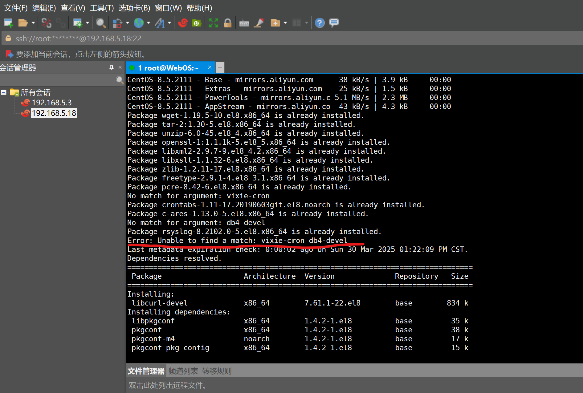Click the Open session folder icon
This screenshot has height=393, width=583.
click(23, 23)
